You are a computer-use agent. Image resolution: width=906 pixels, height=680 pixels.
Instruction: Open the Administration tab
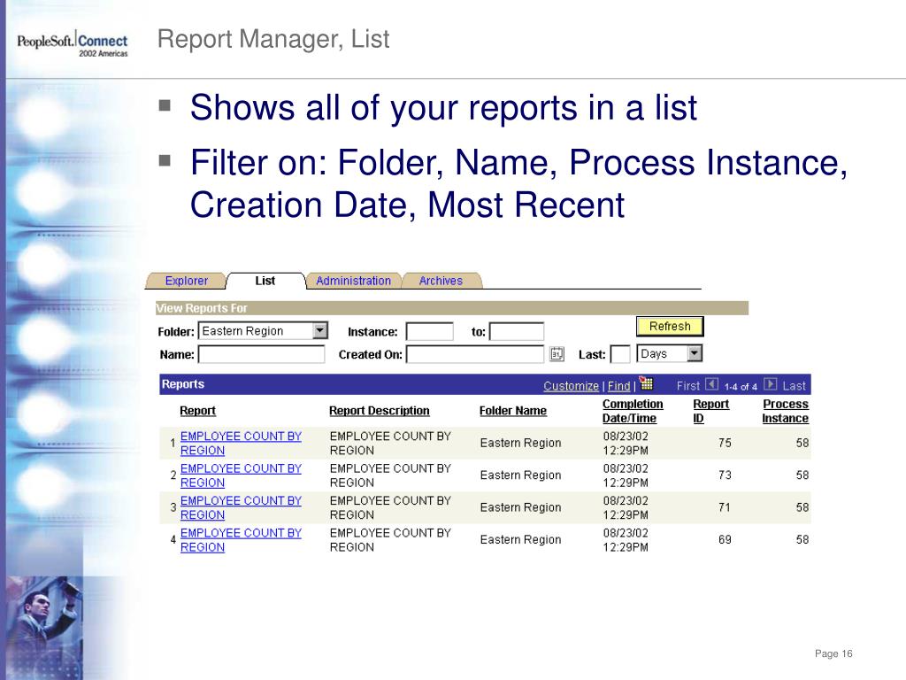(353, 281)
